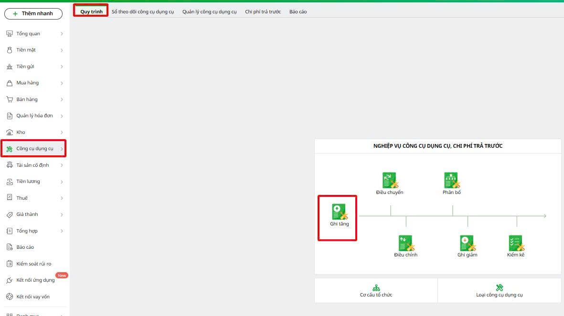The image size is (564, 316).
Task: Click the Thuế tax icon
Action: pos(10,198)
